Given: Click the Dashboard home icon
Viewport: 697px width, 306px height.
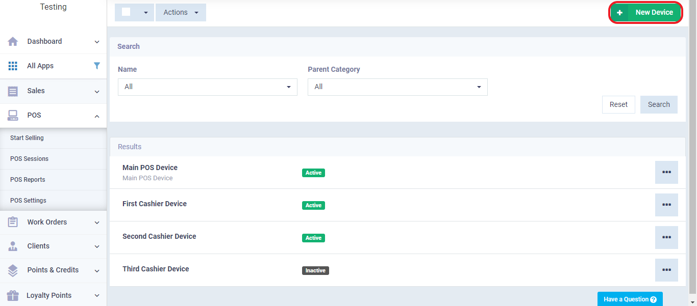Looking at the screenshot, I should pos(13,41).
